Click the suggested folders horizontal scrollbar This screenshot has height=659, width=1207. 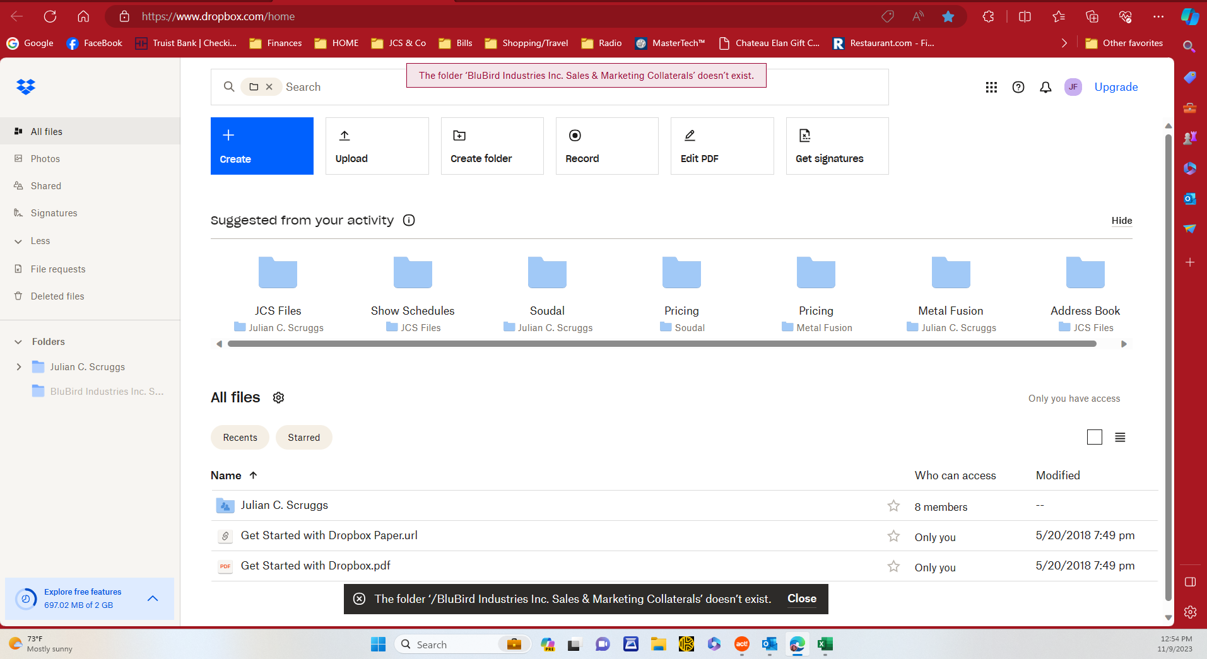coord(662,344)
